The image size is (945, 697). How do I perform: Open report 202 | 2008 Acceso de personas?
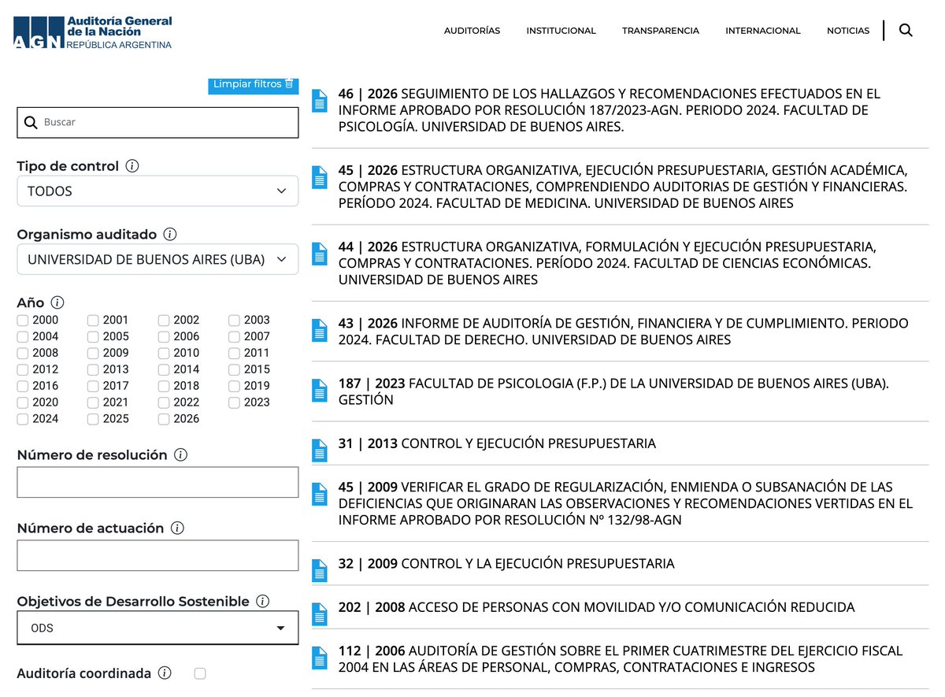(x=596, y=607)
